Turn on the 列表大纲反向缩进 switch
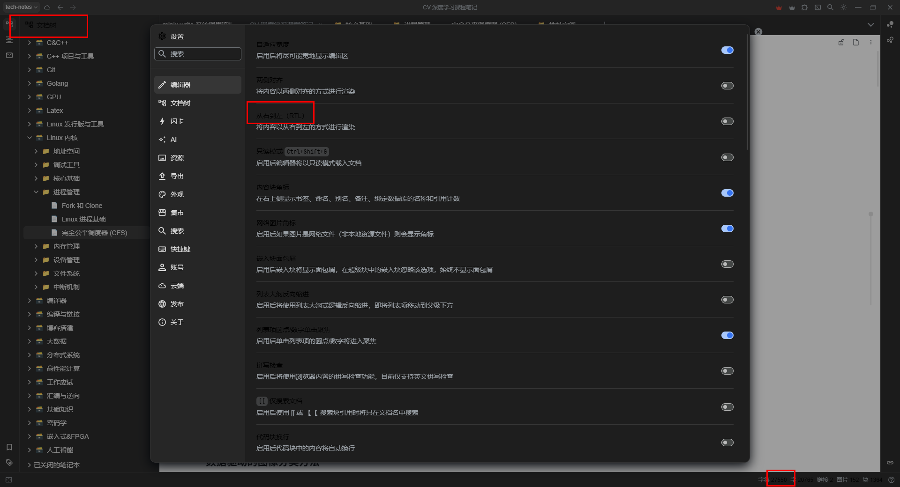This screenshot has width=900, height=487. tap(727, 300)
